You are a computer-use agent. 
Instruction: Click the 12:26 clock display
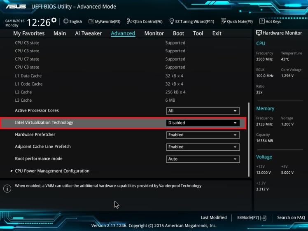39,22
